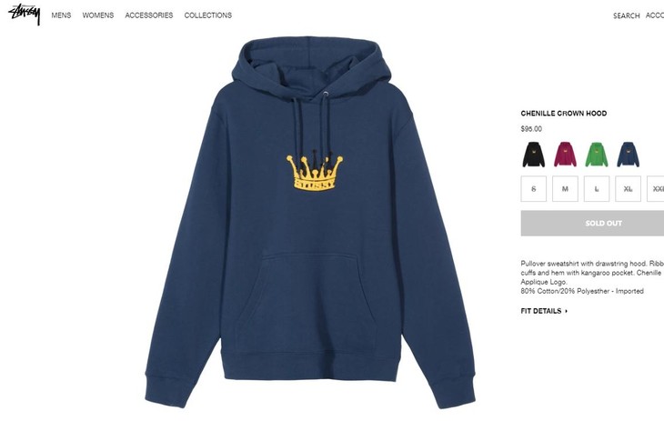Open the Account link in header
Screen dimensions: 664x421
click(655, 15)
